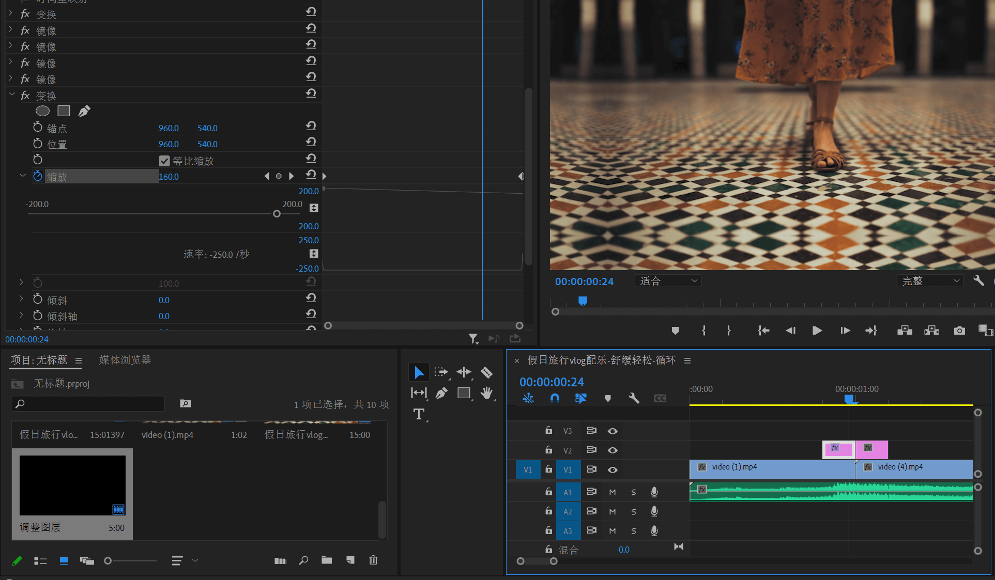Select the Rectangle tool in tools panel

[x=464, y=393]
